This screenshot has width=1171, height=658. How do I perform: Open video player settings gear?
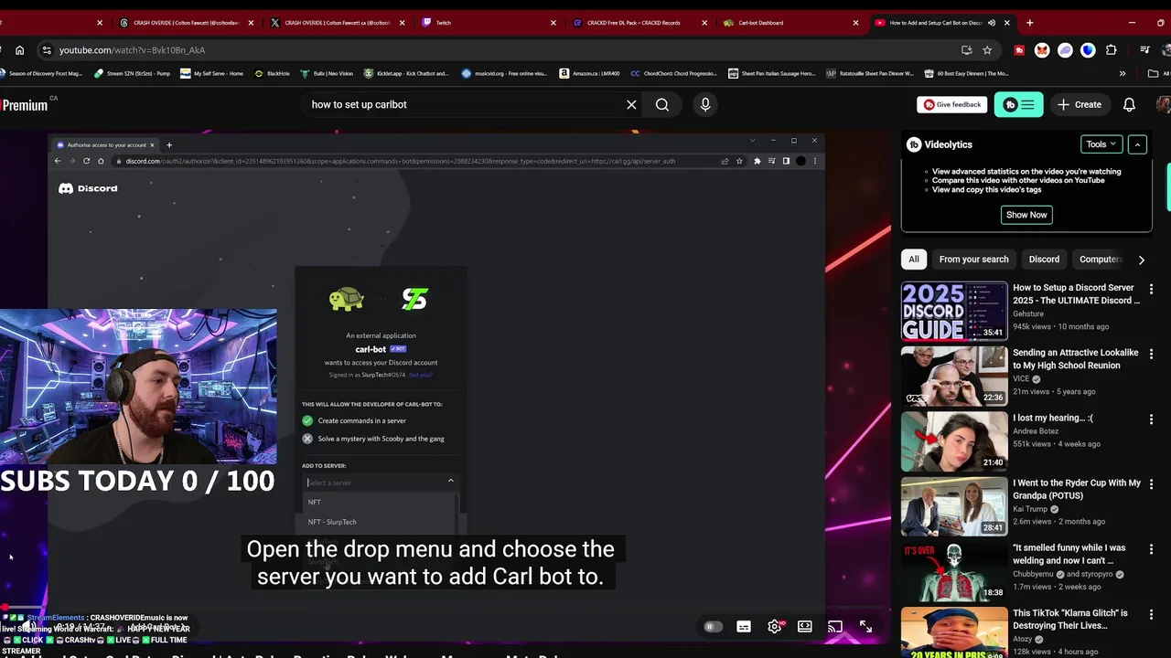[x=774, y=627]
